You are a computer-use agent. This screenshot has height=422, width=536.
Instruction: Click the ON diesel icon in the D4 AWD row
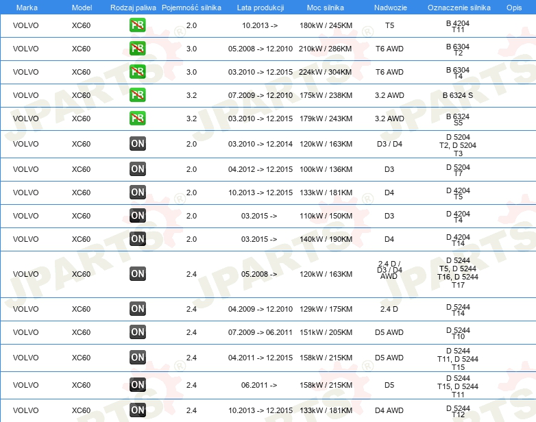pos(137,410)
